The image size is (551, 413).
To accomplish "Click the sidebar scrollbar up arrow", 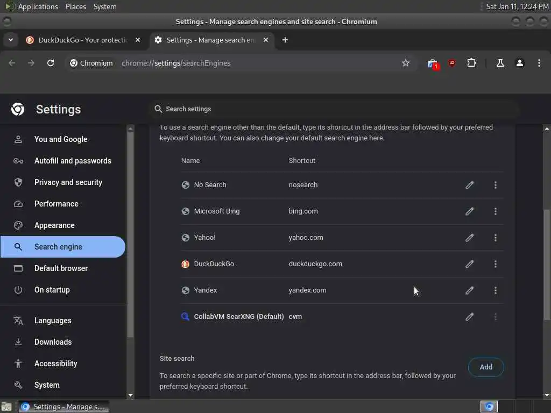I will 130,129.
